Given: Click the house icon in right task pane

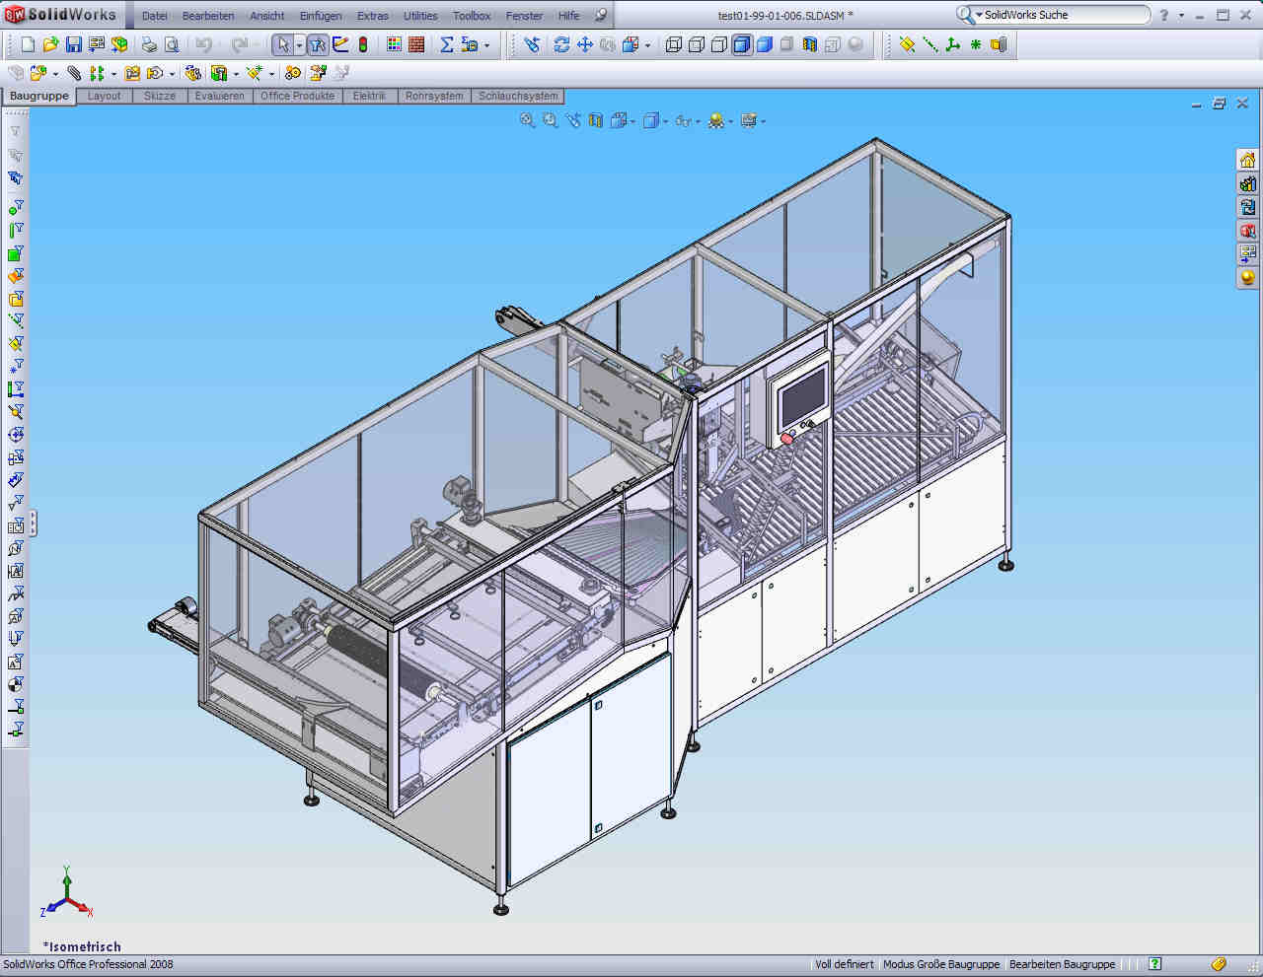Looking at the screenshot, I should 1247,161.
